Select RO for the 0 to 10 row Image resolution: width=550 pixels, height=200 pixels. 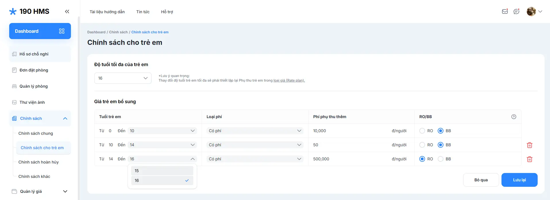click(x=422, y=131)
